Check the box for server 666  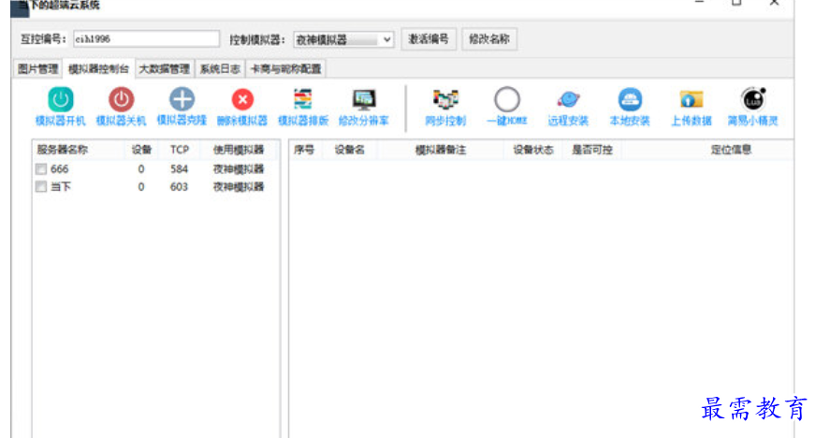click(x=40, y=169)
